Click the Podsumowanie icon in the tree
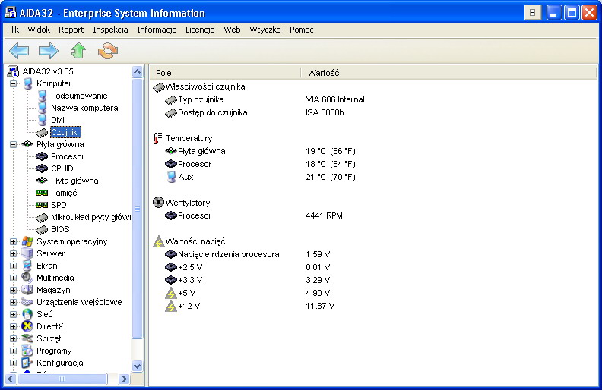Viewport: 602px width, 390px height. [x=43, y=96]
